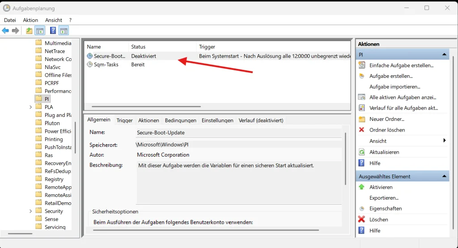The width and height of the screenshot is (458, 248).
Task: Switch to the Allgemein tab
Action: point(99,120)
